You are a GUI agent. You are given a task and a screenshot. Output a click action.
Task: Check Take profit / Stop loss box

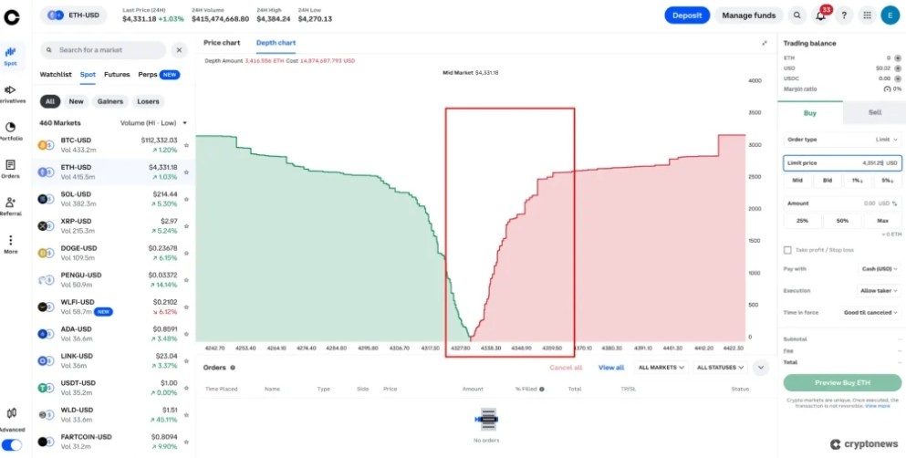click(x=787, y=250)
